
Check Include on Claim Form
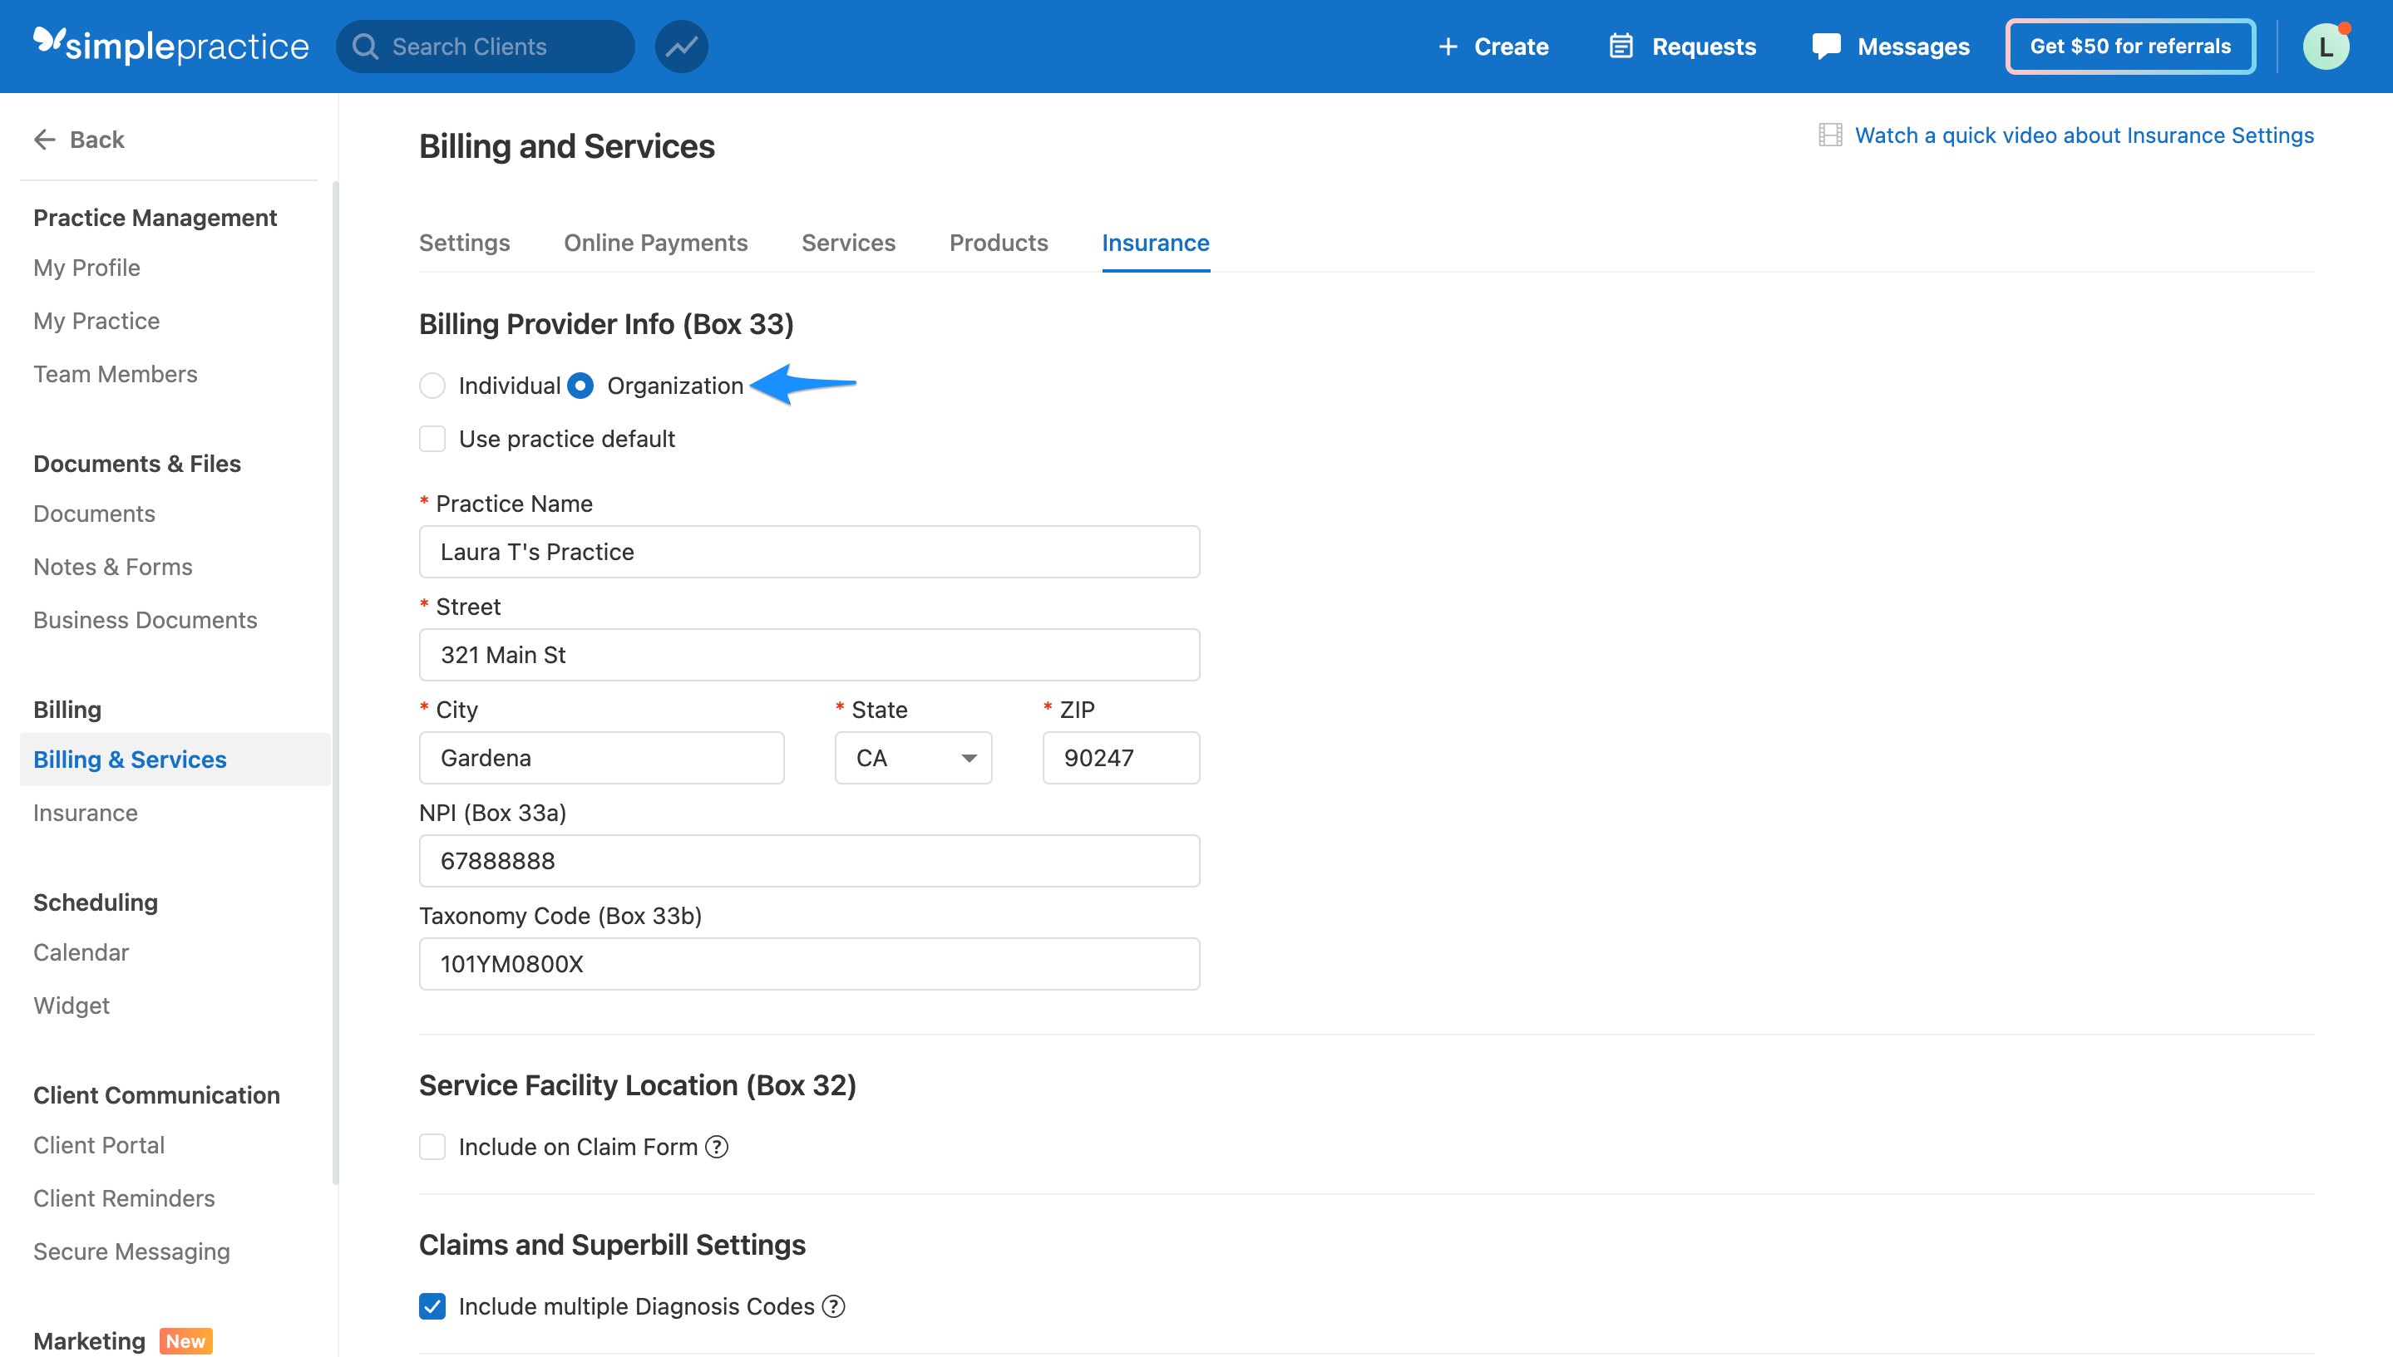click(x=432, y=1147)
